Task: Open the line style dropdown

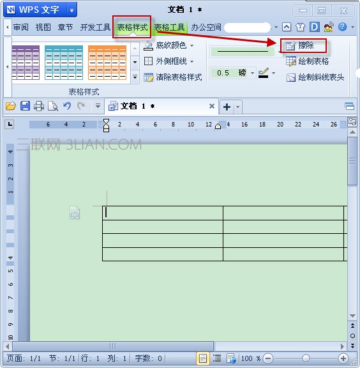Action: 279,51
